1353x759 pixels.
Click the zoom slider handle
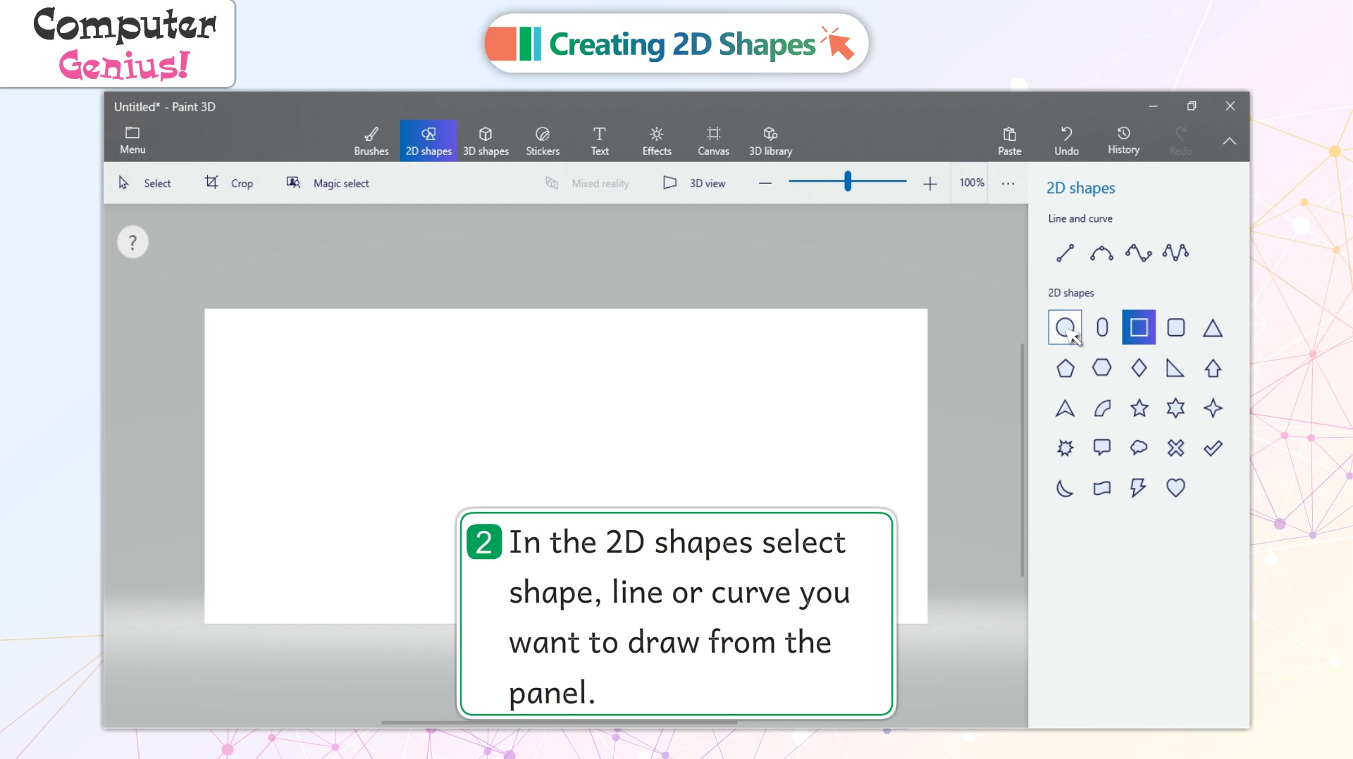(848, 182)
